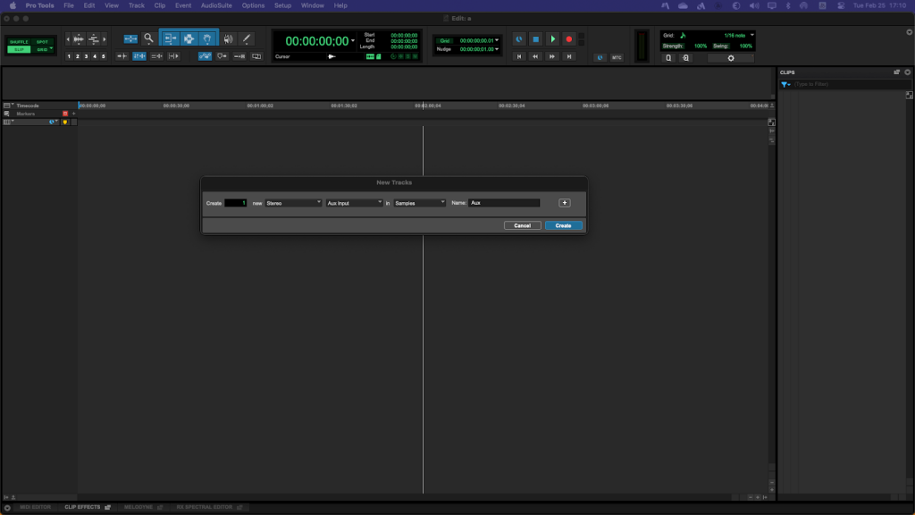Image resolution: width=915 pixels, height=515 pixels.
Task: Open the Stereo track format dropdown
Action: (295, 202)
